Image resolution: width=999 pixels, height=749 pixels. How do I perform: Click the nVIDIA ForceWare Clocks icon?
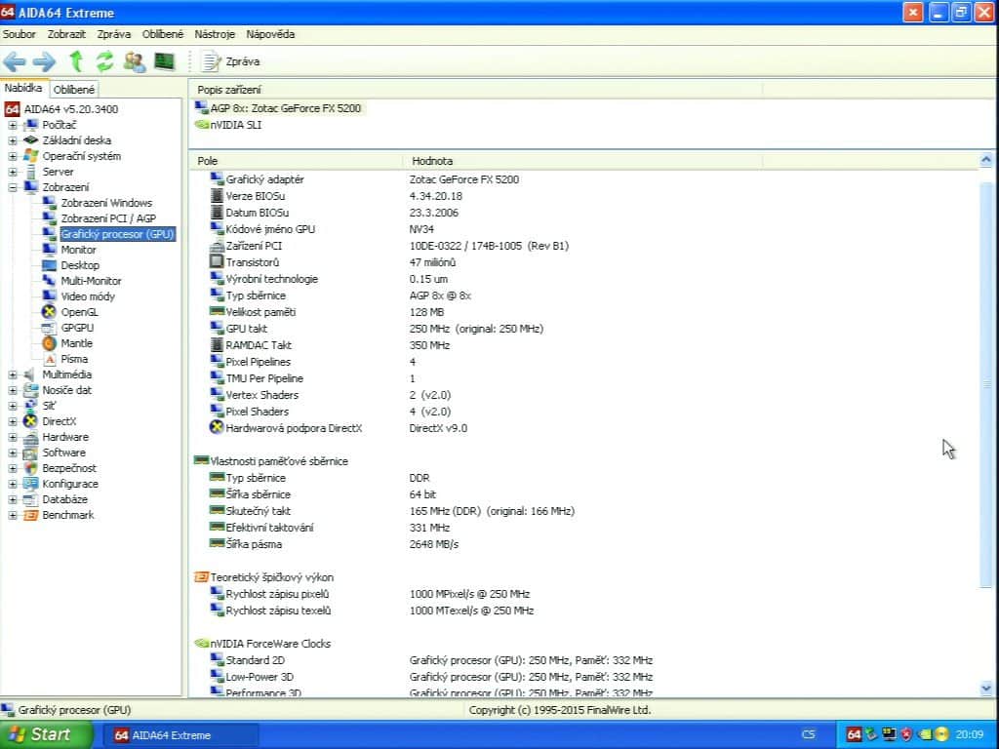[x=201, y=644]
